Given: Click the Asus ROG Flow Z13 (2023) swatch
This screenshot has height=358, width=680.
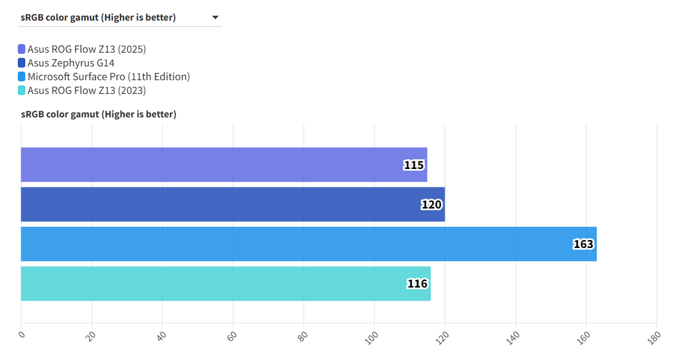Looking at the screenshot, I should 22,91.
